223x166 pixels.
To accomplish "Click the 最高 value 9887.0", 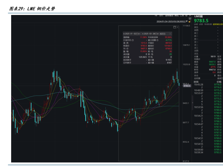I will (212, 62).
